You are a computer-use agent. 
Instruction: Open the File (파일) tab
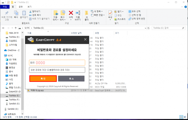(5, 7)
